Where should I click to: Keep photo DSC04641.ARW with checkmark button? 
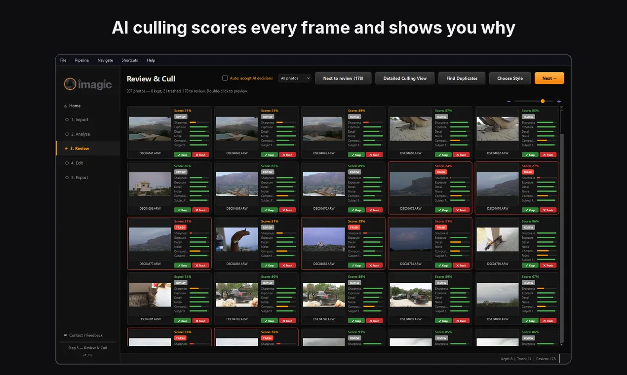(x=182, y=154)
